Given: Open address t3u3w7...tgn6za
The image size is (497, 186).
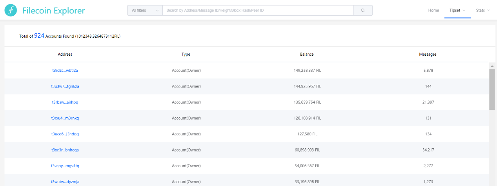Looking at the screenshot, I should 65,86.
